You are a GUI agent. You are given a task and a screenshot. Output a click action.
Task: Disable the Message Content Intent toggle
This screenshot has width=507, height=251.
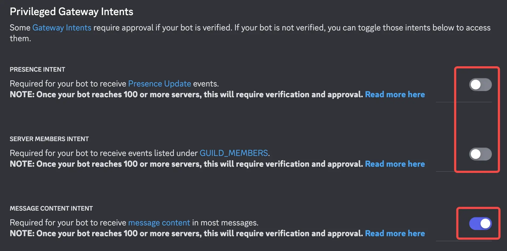480,224
